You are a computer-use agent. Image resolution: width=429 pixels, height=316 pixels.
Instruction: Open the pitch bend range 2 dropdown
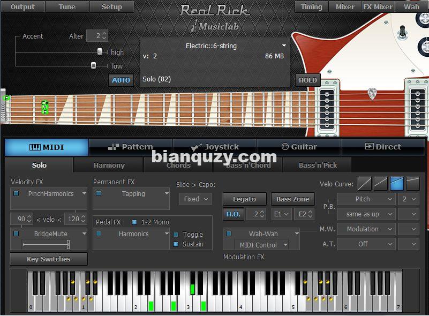point(409,199)
